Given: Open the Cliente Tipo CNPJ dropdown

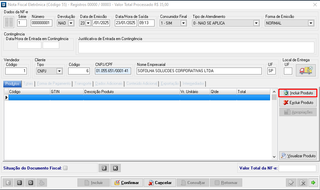Looking at the screenshot, I should (x=59, y=71).
